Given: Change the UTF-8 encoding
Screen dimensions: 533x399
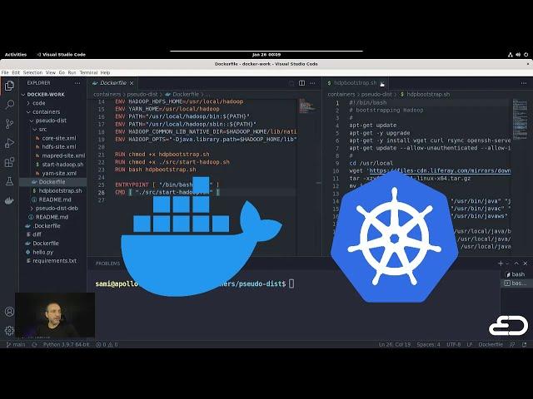Looking at the screenshot, I should click(453, 344).
